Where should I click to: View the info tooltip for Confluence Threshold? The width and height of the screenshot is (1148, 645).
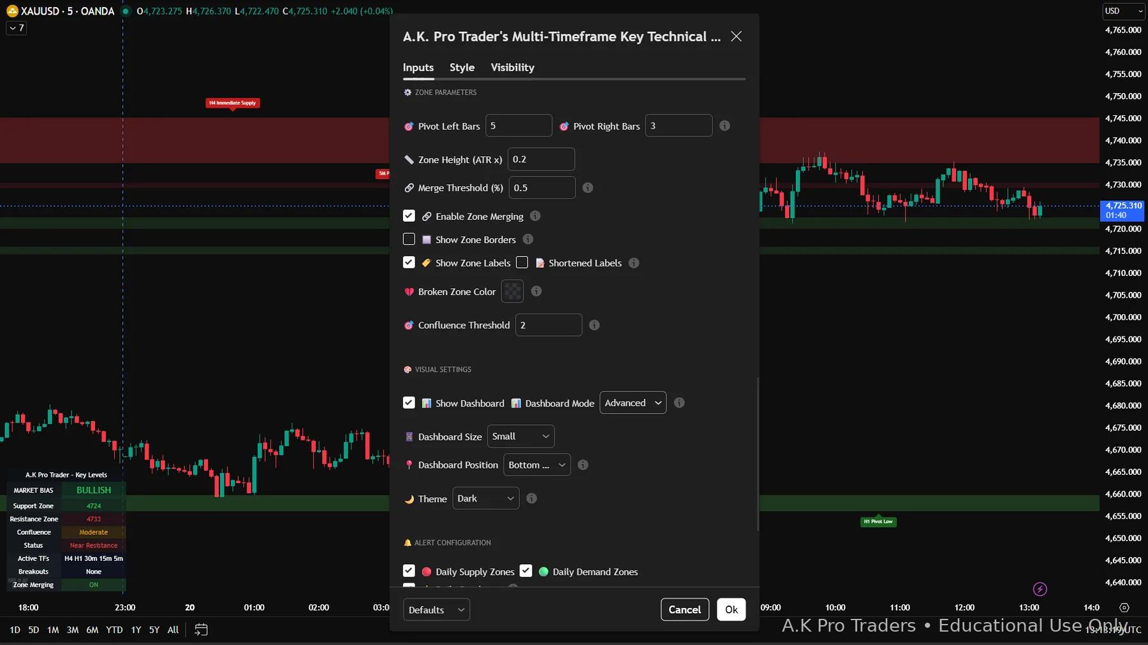coord(594,325)
